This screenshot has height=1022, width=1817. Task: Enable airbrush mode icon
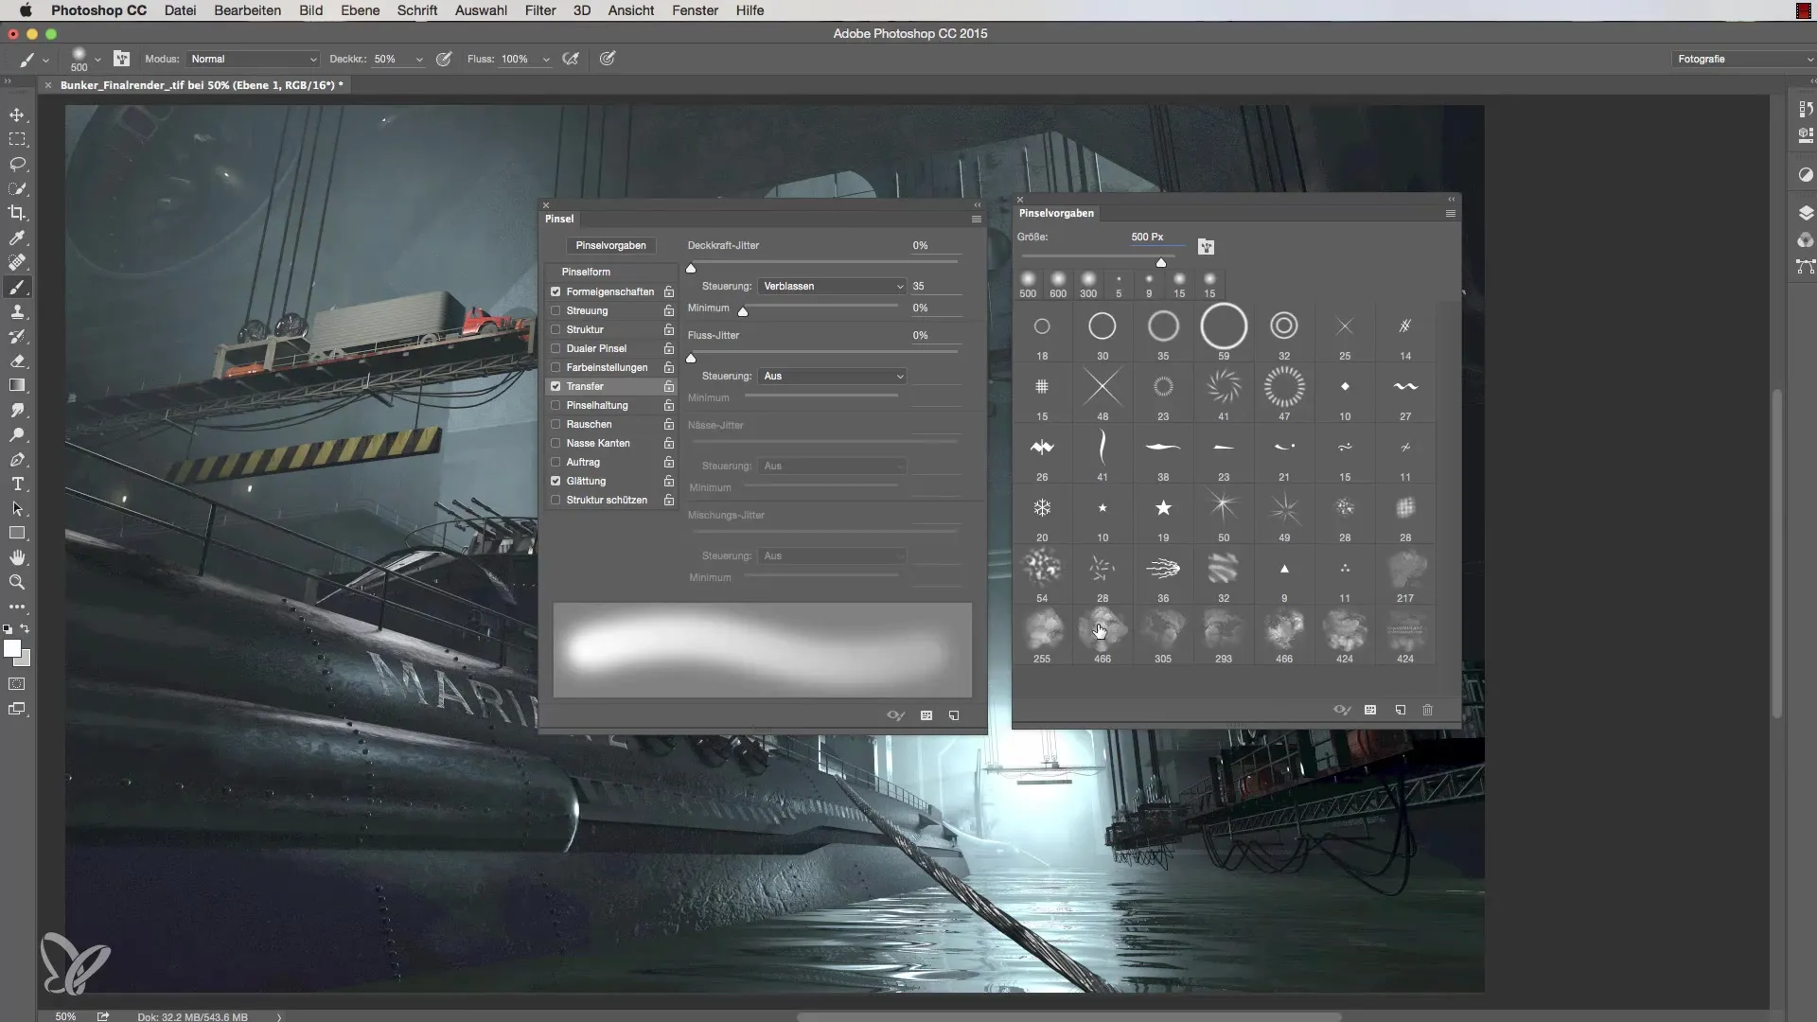click(x=571, y=59)
